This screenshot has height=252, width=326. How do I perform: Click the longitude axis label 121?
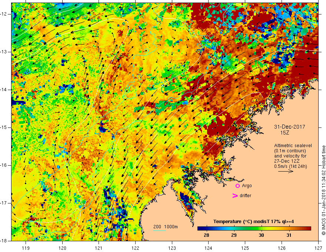click(99, 248)
